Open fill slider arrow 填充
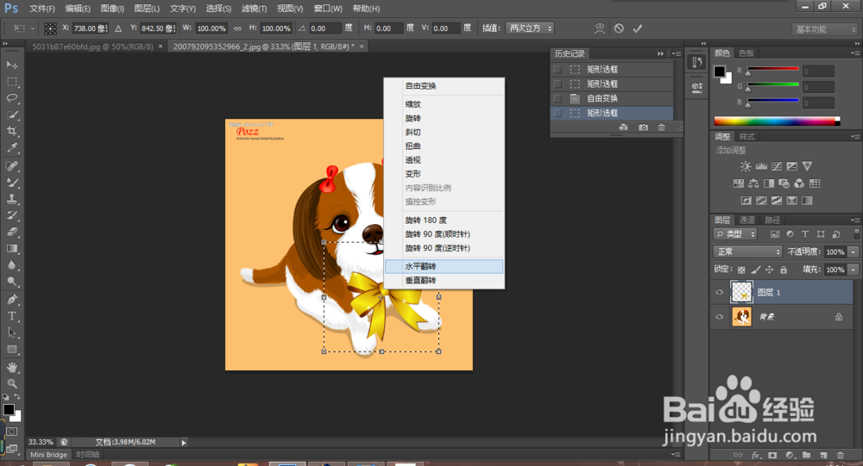Screen dimensions: 863x466 click(x=854, y=270)
